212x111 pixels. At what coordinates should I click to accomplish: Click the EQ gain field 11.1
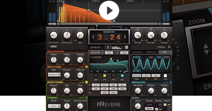pyautogui.click(x=104, y=85)
